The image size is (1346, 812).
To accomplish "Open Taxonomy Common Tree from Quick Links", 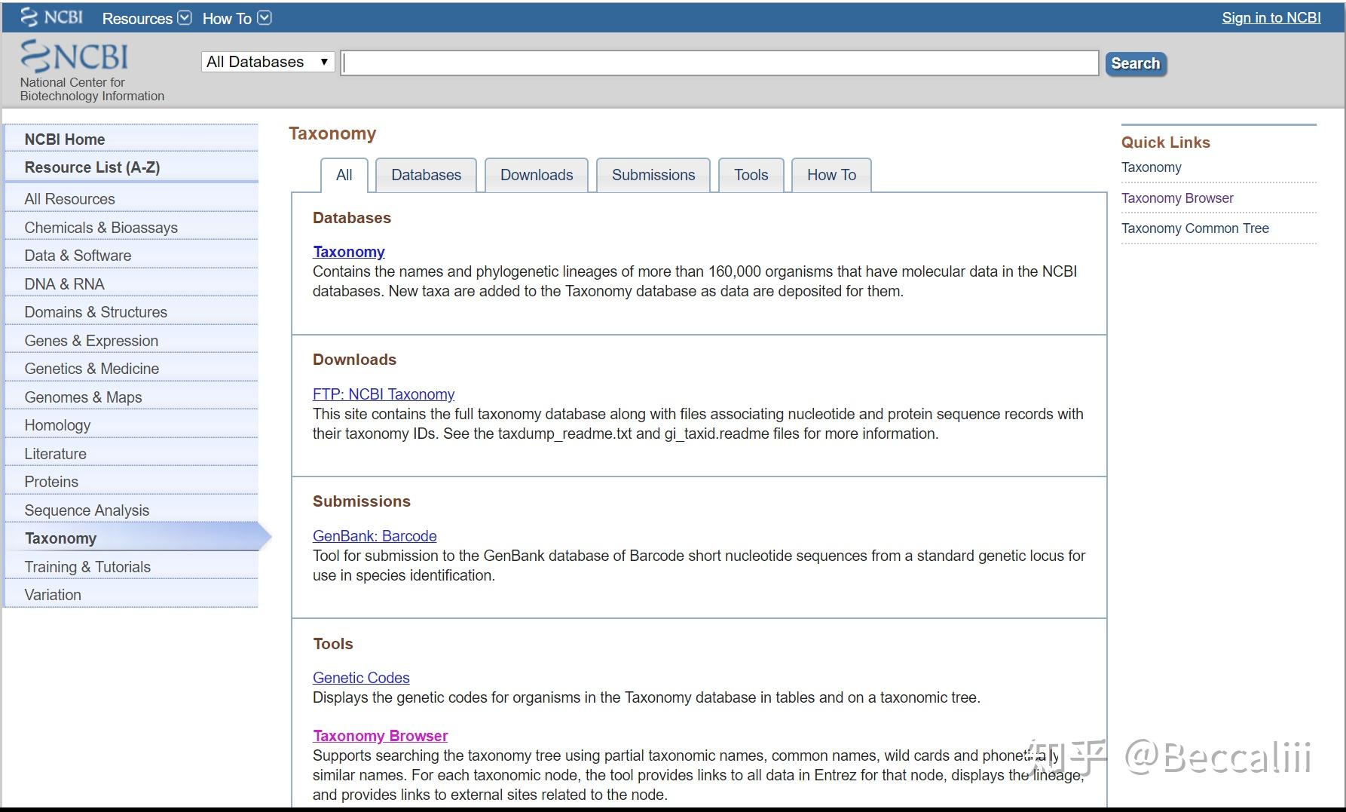I will pyautogui.click(x=1194, y=228).
